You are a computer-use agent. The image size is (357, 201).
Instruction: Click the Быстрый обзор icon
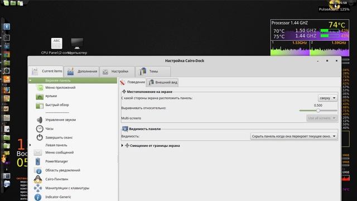pos(40,106)
